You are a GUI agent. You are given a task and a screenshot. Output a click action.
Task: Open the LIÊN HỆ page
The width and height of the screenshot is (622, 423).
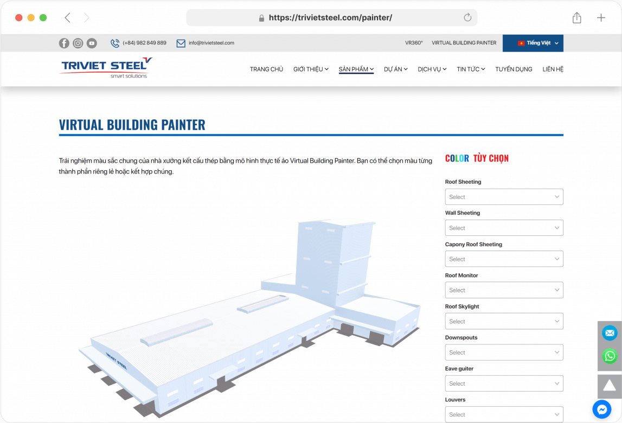[x=553, y=69]
